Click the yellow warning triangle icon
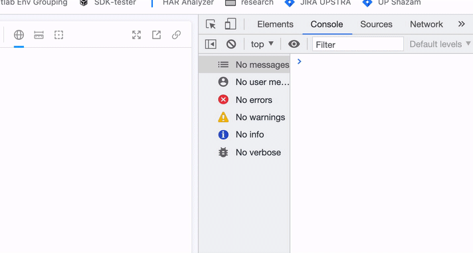This screenshot has height=253, width=473. [223, 117]
